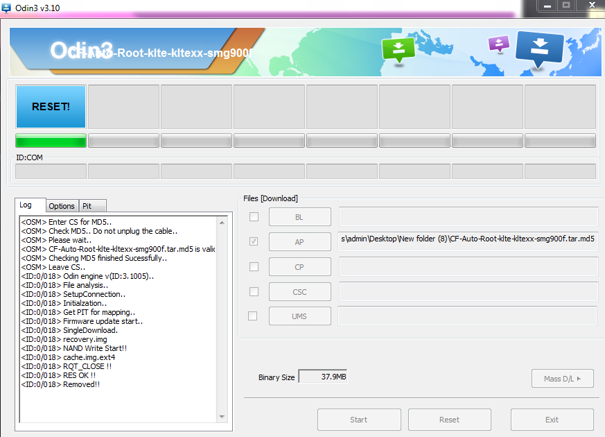The height and width of the screenshot is (437, 605).
Task: Click log scrollbar up arrow
Action: pyautogui.click(x=222, y=223)
